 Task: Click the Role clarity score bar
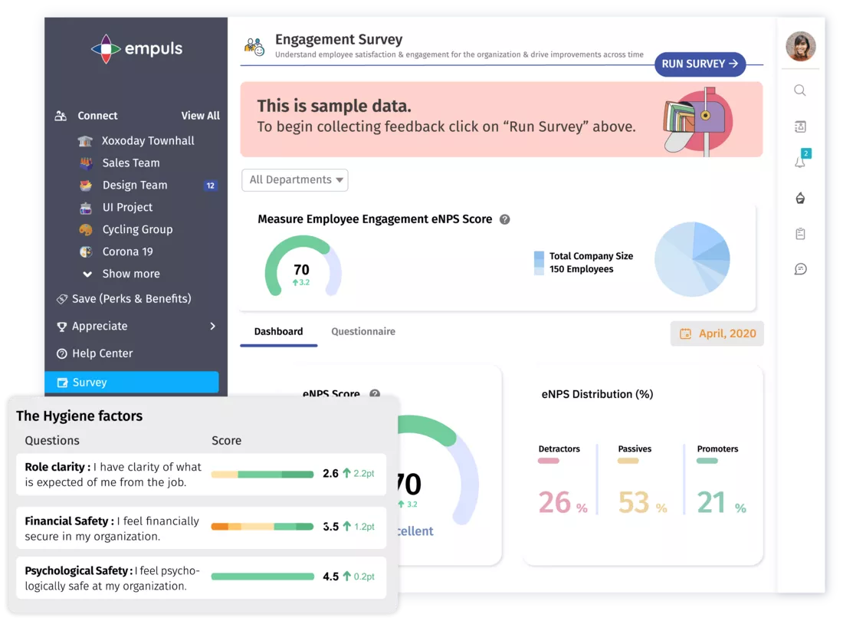click(262, 474)
